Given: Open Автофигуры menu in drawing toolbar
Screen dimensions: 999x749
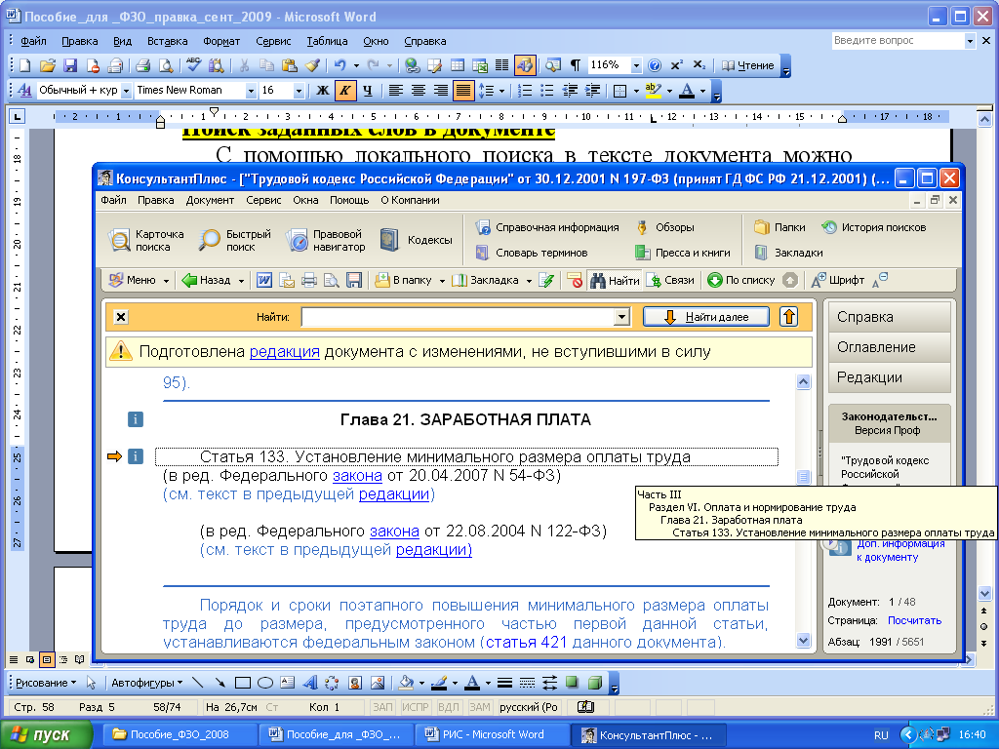Looking at the screenshot, I should [146, 683].
